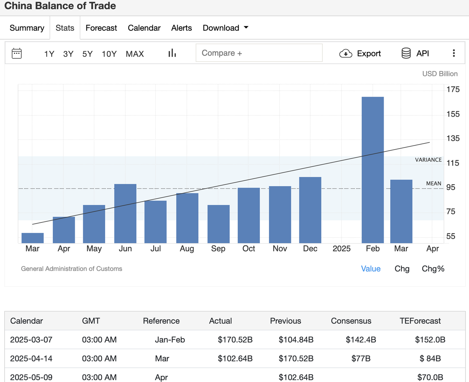469x382 pixels.
Task: Switch to the Summary tab
Action: [x=27, y=28]
